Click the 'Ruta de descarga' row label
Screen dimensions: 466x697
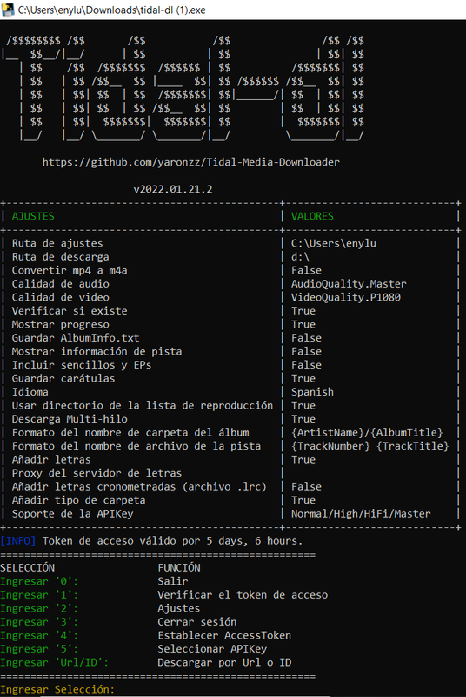coord(60,257)
